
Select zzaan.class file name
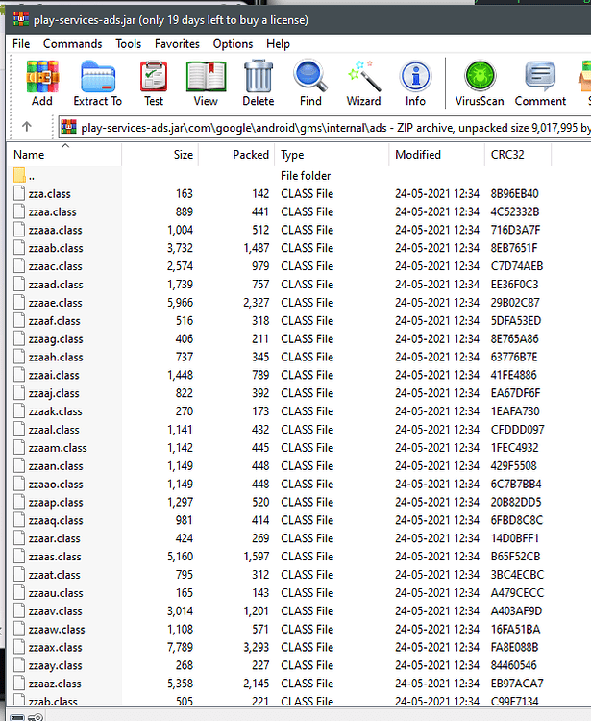[x=56, y=466]
